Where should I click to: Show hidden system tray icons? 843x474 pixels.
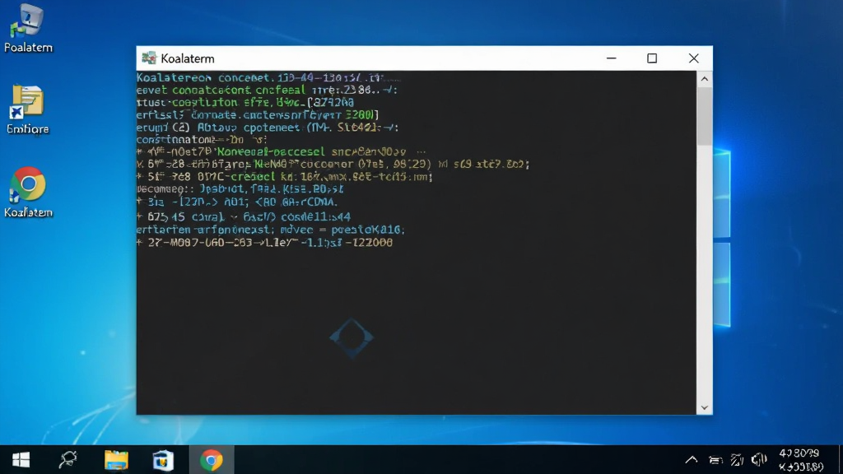pyautogui.click(x=692, y=459)
